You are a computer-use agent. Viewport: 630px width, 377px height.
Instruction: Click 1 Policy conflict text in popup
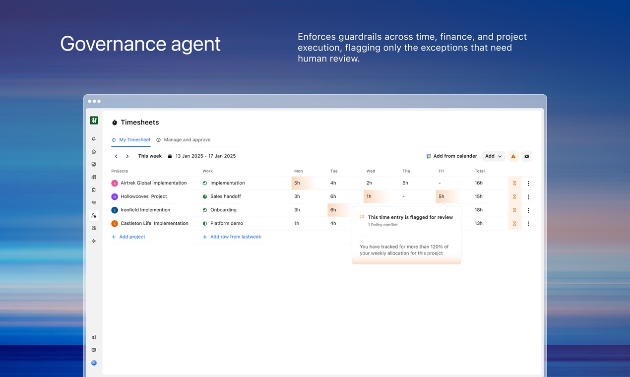coord(383,225)
